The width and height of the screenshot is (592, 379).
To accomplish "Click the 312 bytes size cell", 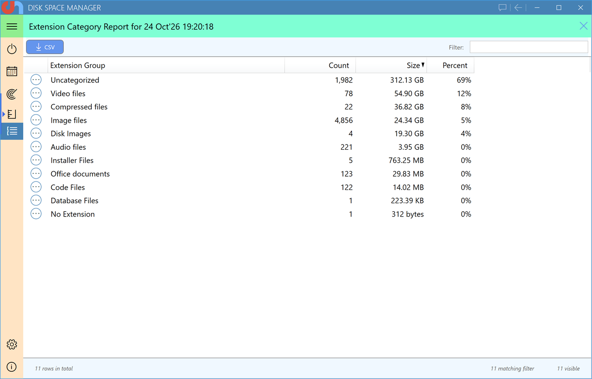I will click(407, 214).
